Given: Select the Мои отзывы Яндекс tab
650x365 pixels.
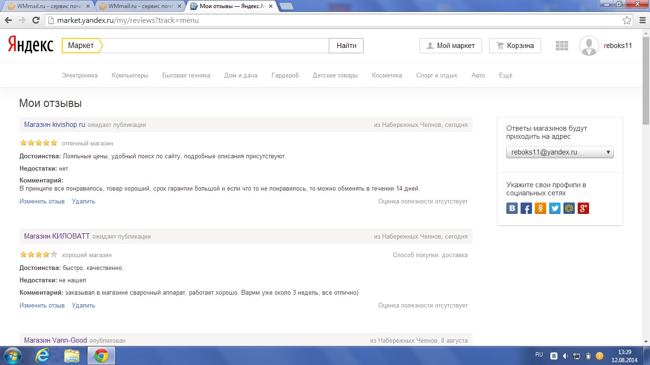Looking at the screenshot, I should tap(231, 6).
